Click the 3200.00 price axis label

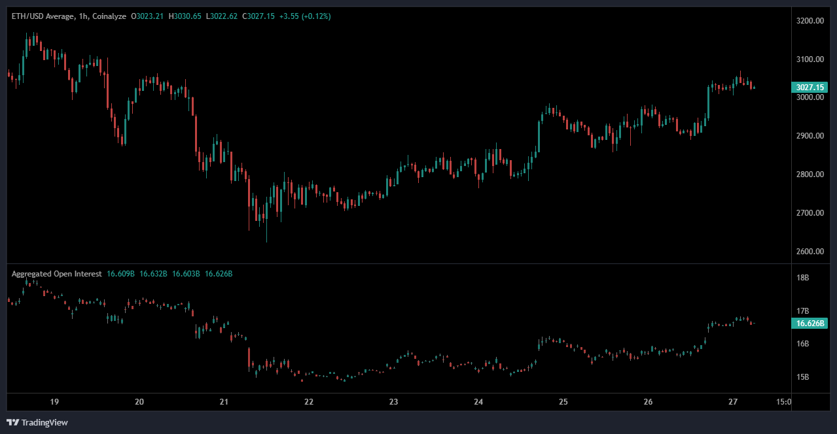coord(810,21)
